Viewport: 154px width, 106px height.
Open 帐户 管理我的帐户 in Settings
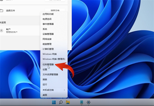[20, 31]
